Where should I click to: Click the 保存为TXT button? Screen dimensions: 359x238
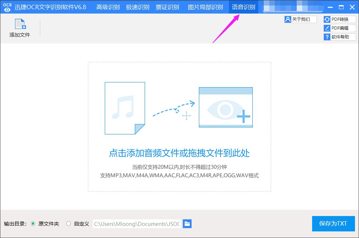(x=333, y=224)
